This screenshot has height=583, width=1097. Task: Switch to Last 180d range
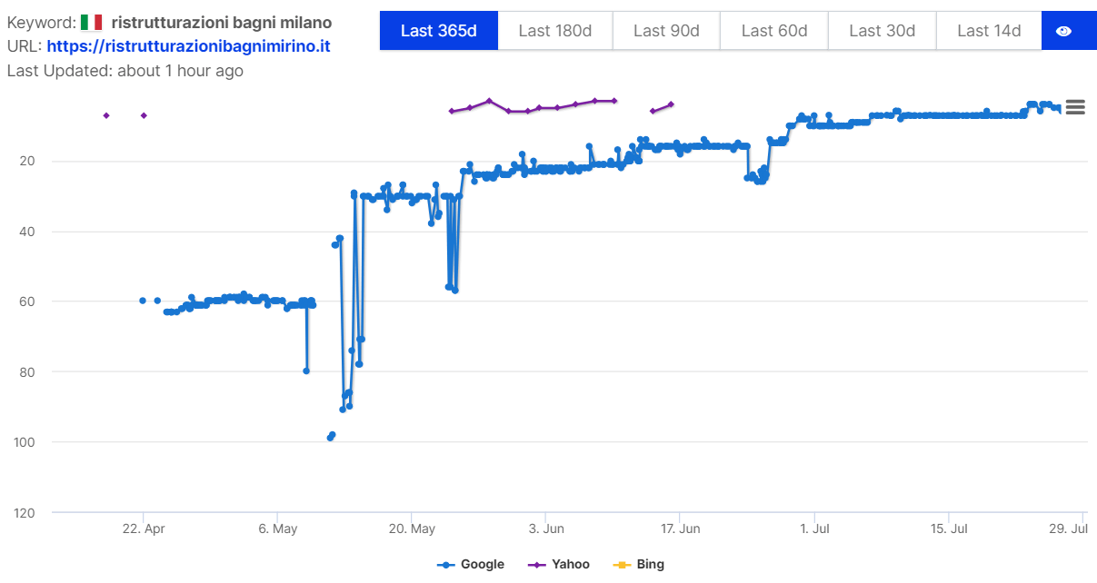tap(554, 31)
